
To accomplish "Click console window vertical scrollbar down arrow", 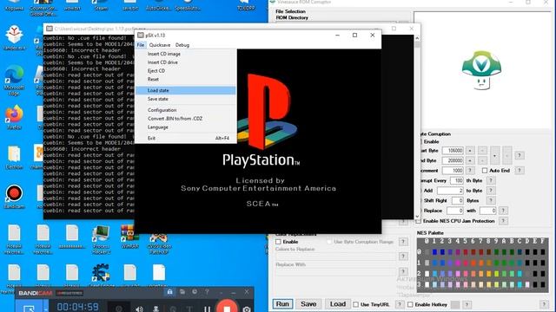I will tap(417, 217).
